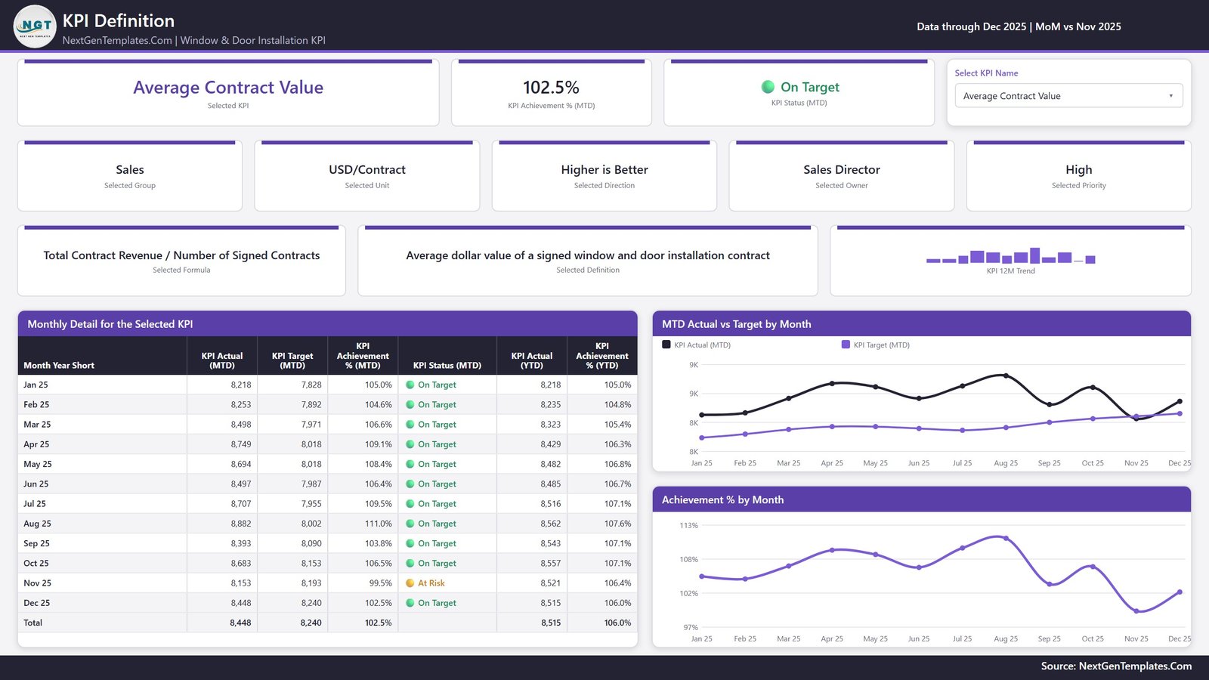Click the Higher is Better direction card
1209x680 pixels.
tap(604, 175)
